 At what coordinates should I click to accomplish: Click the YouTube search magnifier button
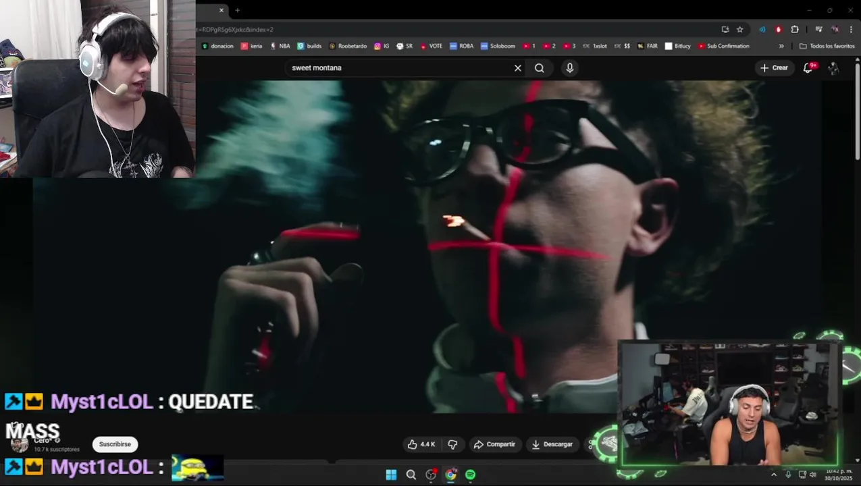click(x=540, y=68)
